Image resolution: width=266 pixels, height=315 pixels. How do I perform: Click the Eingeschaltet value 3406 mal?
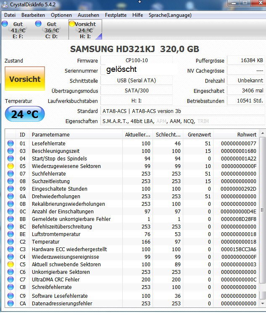pyautogui.click(x=246, y=90)
